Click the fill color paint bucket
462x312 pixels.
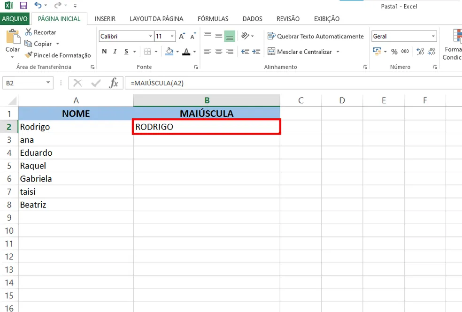click(x=170, y=52)
